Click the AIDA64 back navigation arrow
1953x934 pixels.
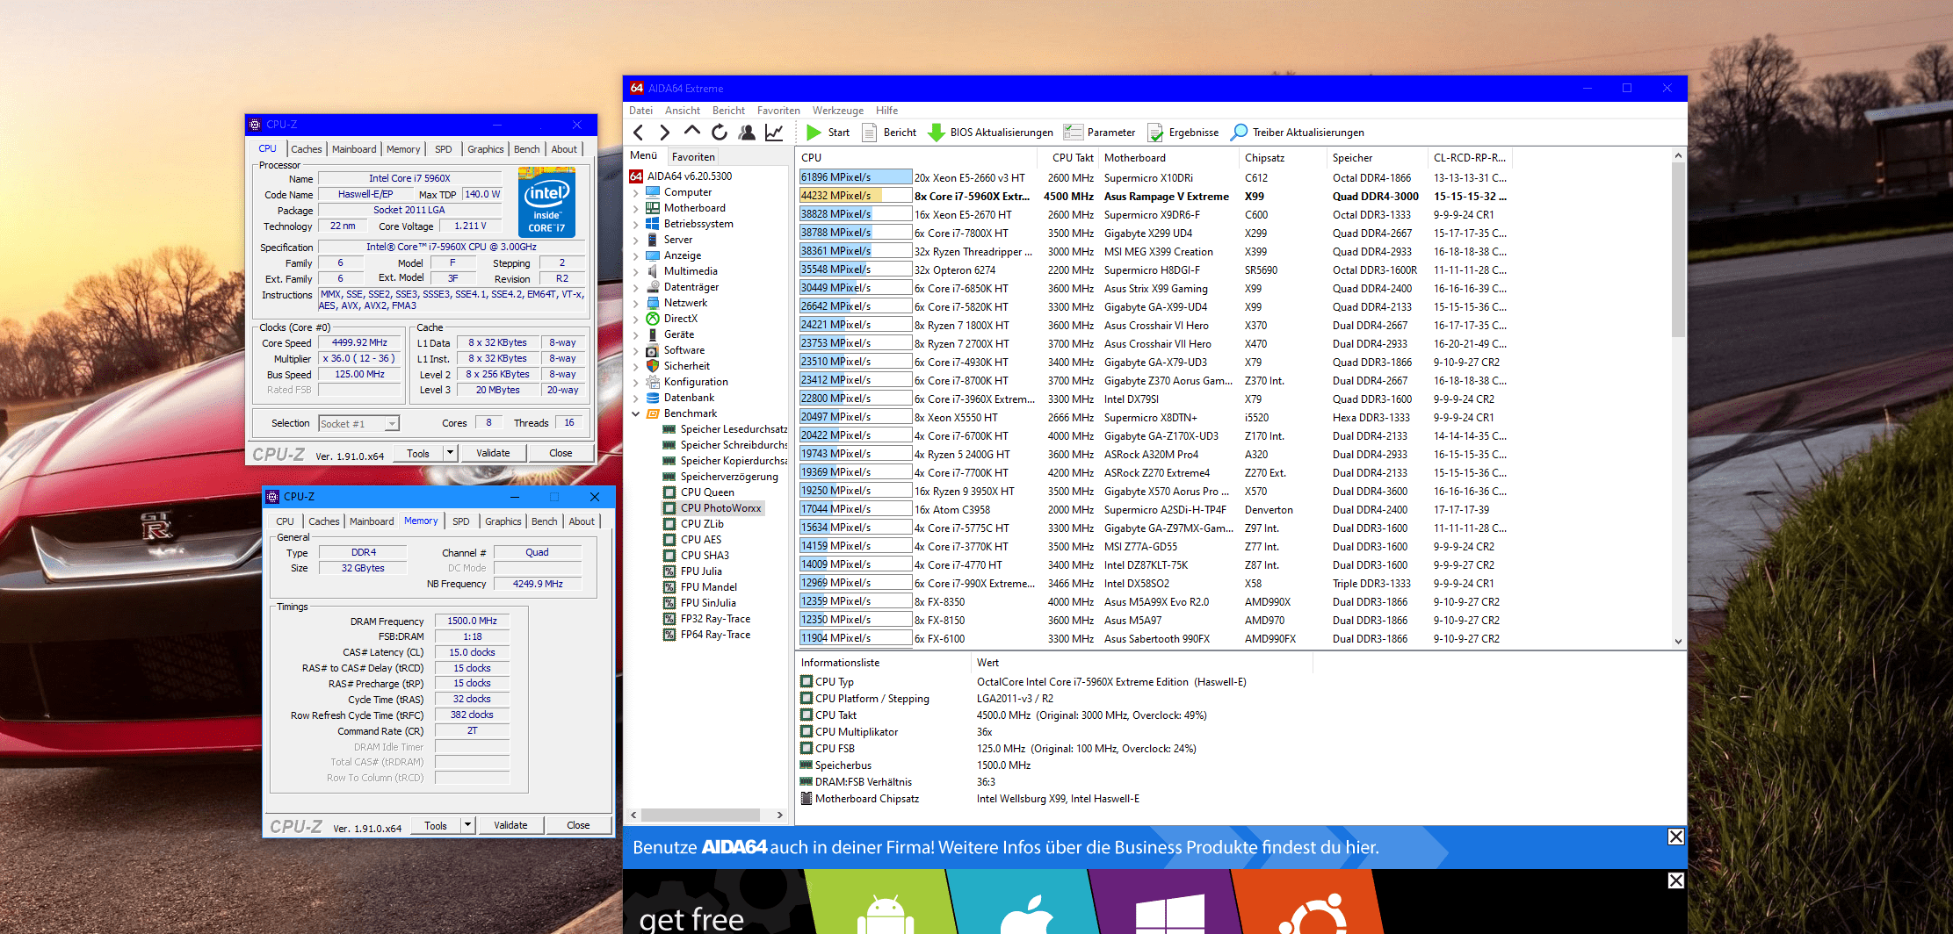pyautogui.click(x=639, y=133)
